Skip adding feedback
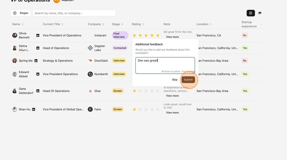The height and width of the screenshot is (160, 287). point(175,80)
